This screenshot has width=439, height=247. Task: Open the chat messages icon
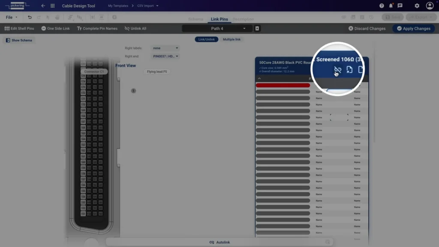click(x=400, y=6)
